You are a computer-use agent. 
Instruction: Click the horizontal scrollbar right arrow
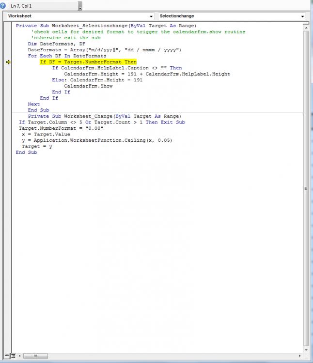(300, 356)
